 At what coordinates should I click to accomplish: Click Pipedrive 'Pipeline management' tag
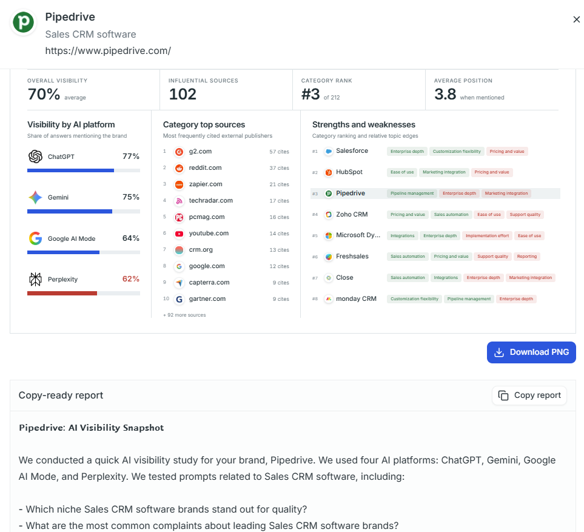412,194
